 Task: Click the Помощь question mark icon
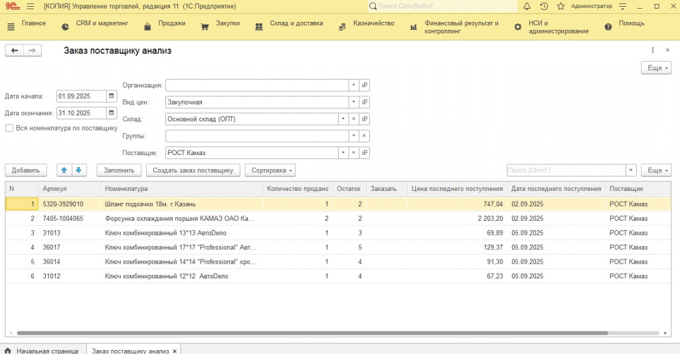coord(608,27)
